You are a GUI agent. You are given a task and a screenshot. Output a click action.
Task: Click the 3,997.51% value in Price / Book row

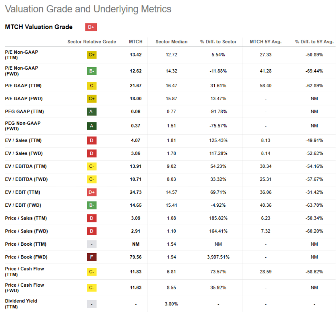[x=218, y=257]
